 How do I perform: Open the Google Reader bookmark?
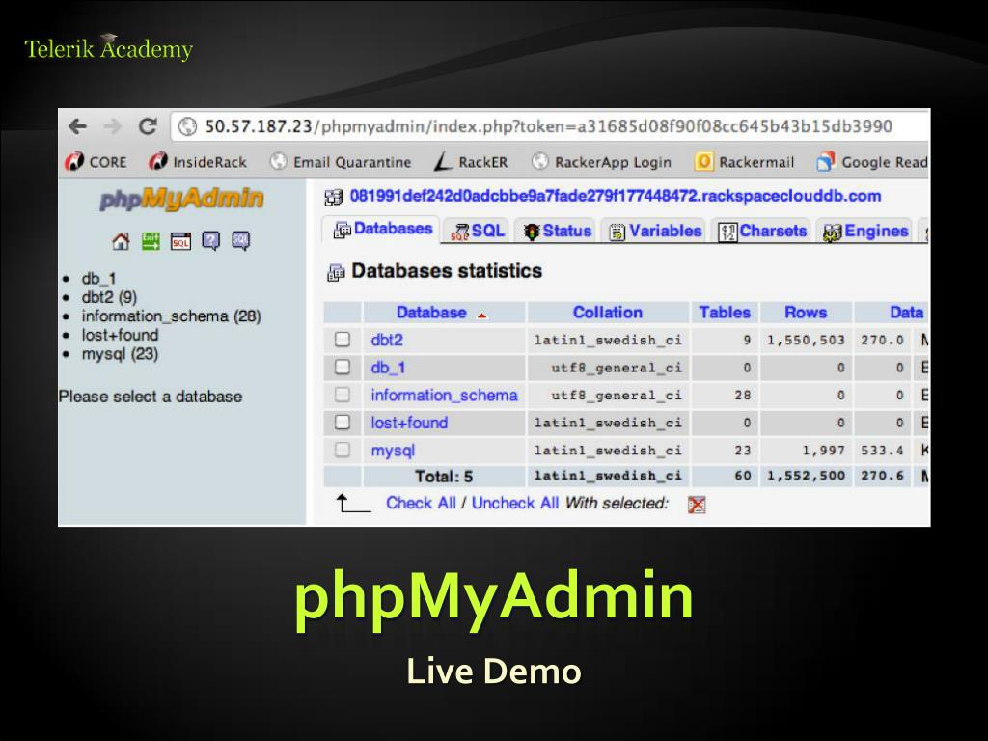tap(872, 162)
